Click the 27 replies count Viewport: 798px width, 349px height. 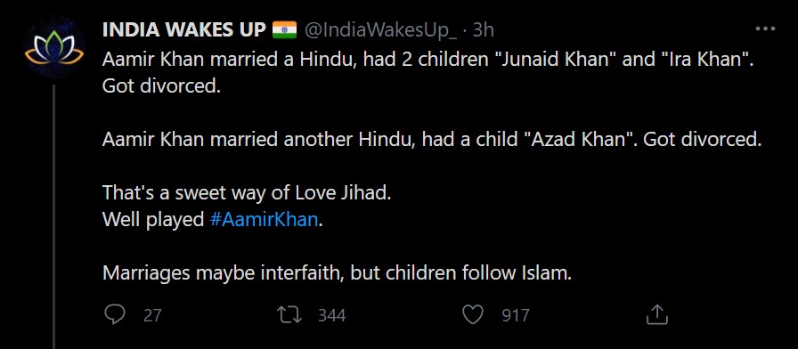pyautogui.click(x=152, y=315)
